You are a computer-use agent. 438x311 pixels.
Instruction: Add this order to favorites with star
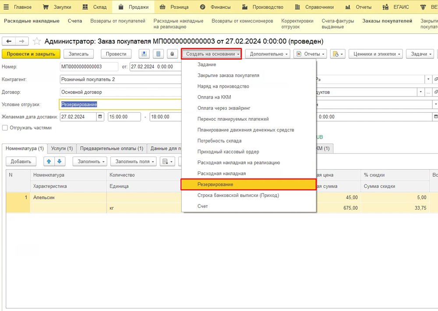pyautogui.click(x=37, y=41)
